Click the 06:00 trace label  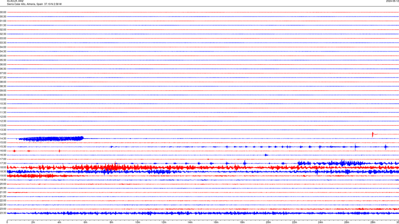3,65
